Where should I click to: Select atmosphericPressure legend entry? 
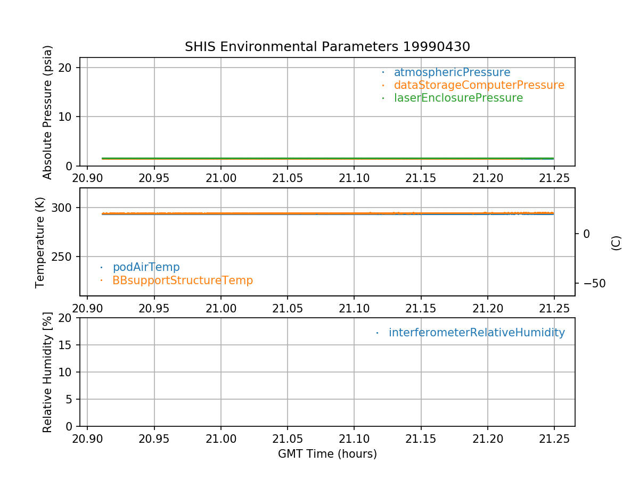(452, 72)
